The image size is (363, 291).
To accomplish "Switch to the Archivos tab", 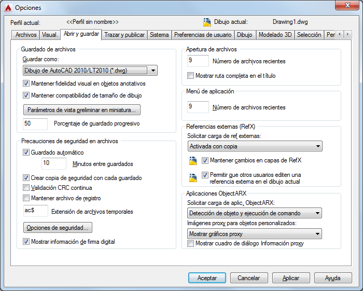I will [x=26, y=35].
